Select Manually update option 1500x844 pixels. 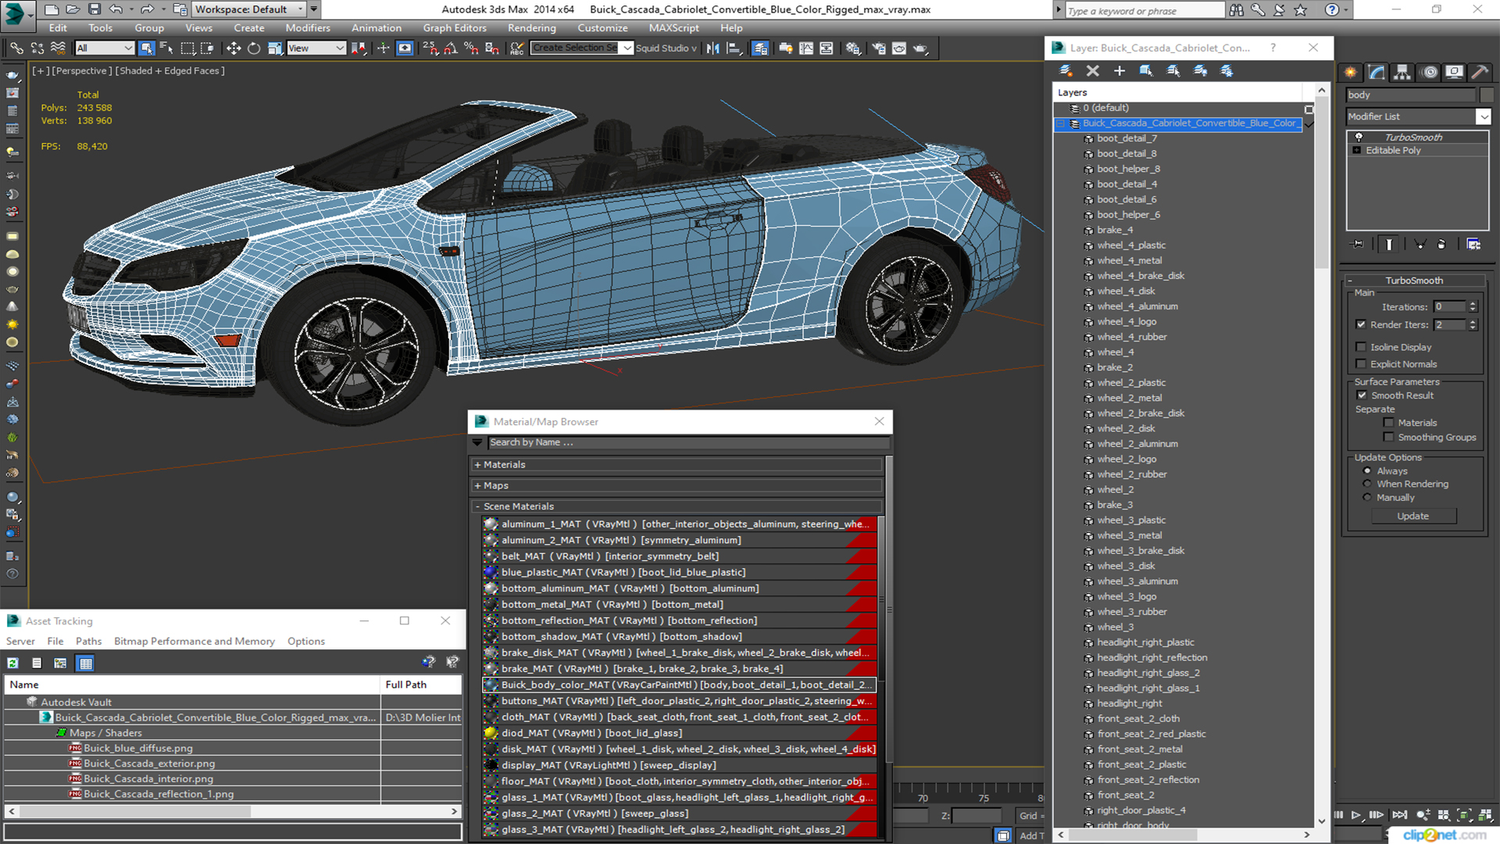[x=1367, y=498]
